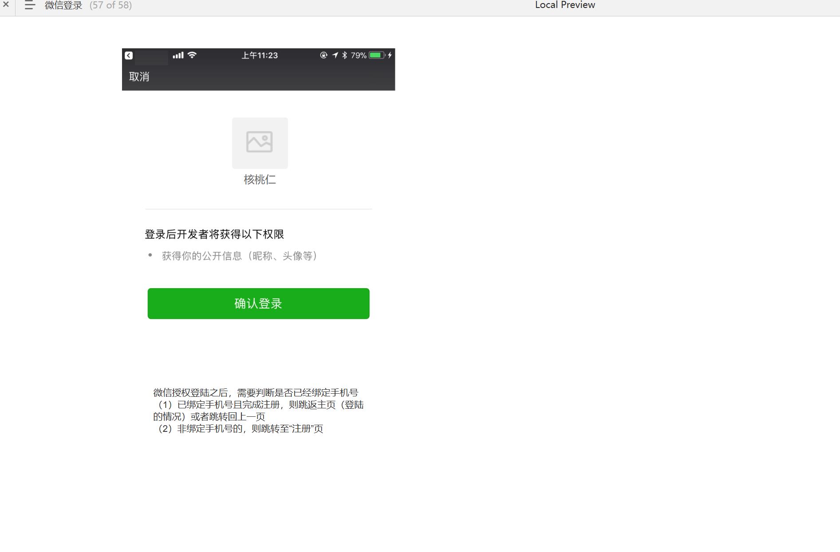Image resolution: width=840 pixels, height=552 pixels.
Task: Close the preview with the X icon
Action: [6, 4]
